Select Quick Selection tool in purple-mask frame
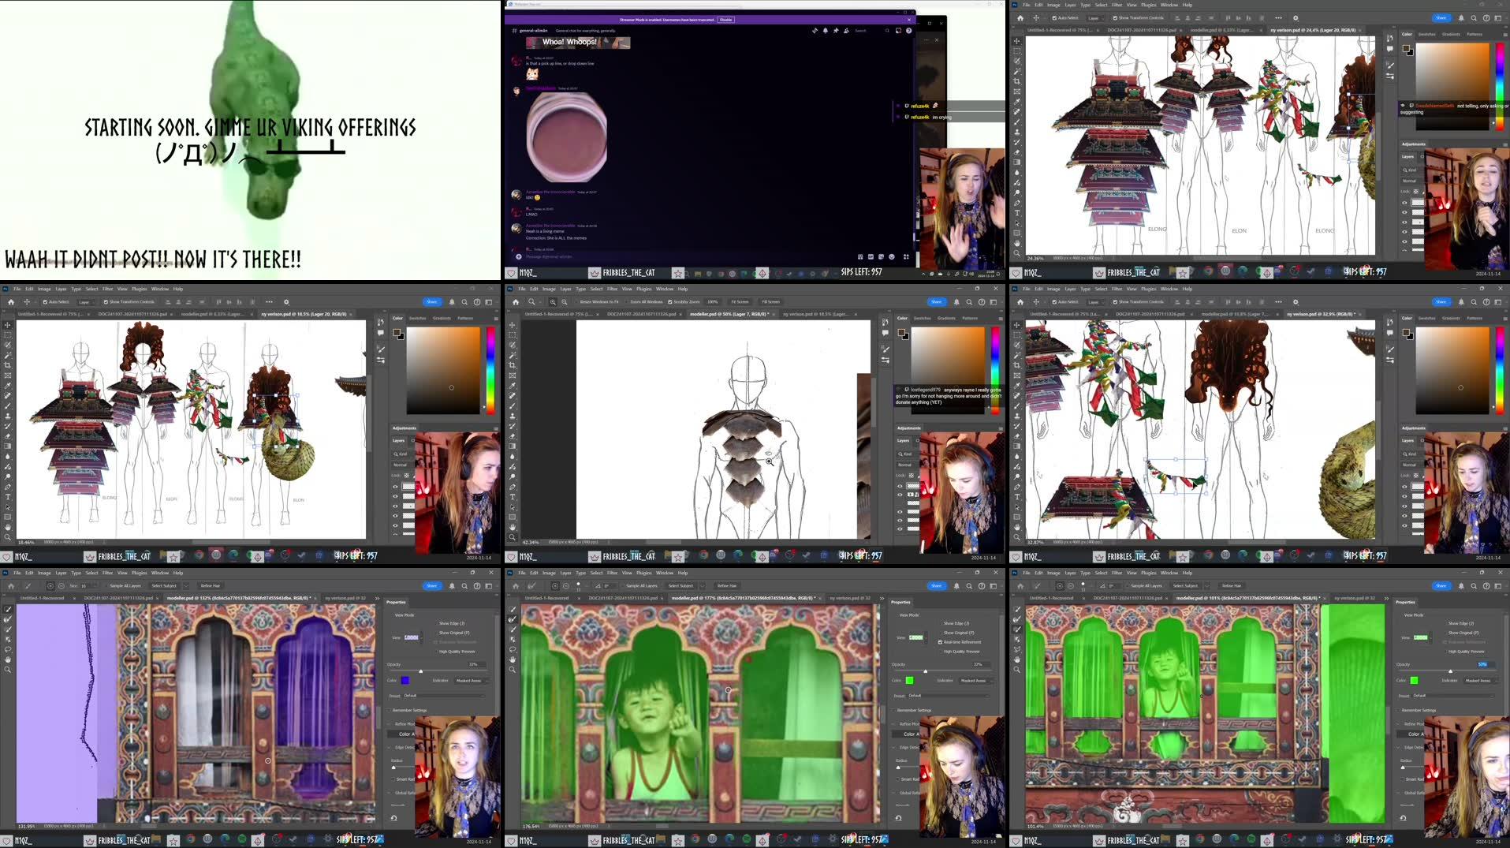 click(x=8, y=610)
